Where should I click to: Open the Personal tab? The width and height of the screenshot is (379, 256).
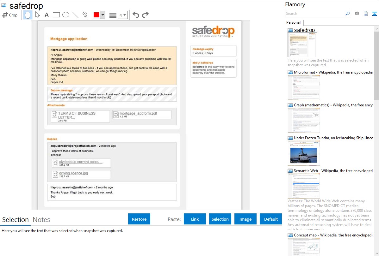pyautogui.click(x=294, y=22)
